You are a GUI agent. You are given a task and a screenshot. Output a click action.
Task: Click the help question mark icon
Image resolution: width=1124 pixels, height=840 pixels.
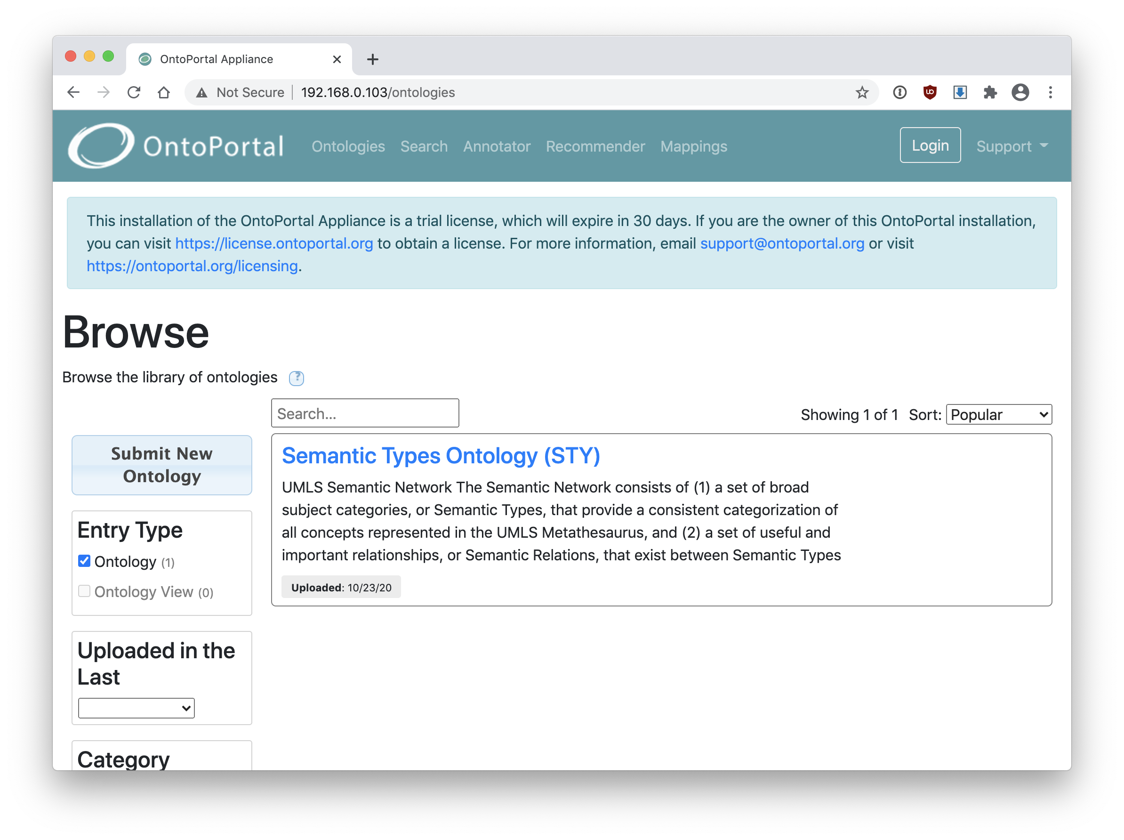pos(296,378)
